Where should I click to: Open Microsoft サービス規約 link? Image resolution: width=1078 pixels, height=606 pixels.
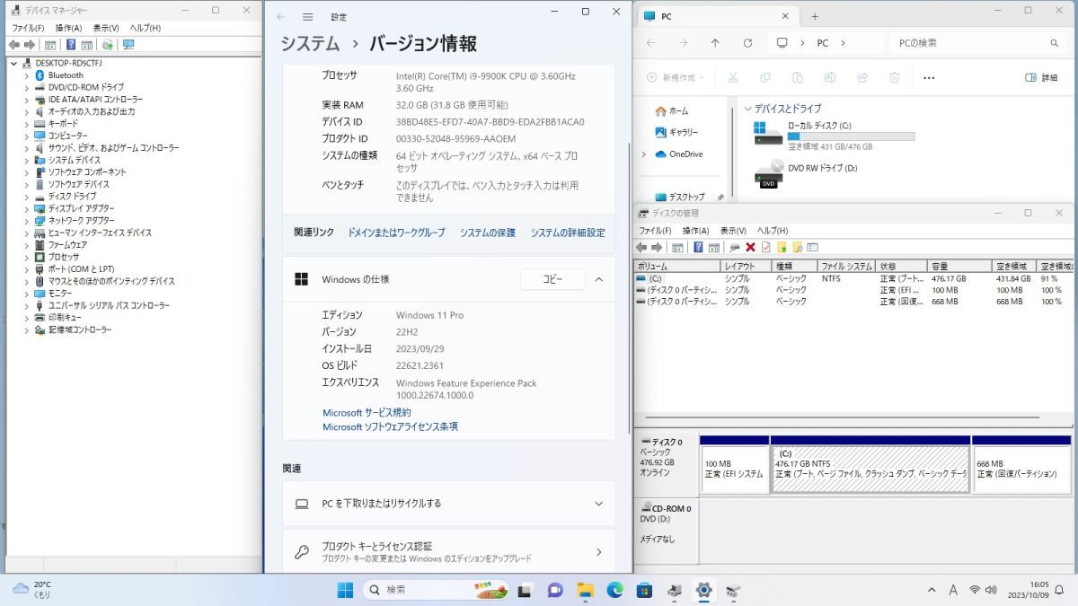367,413
